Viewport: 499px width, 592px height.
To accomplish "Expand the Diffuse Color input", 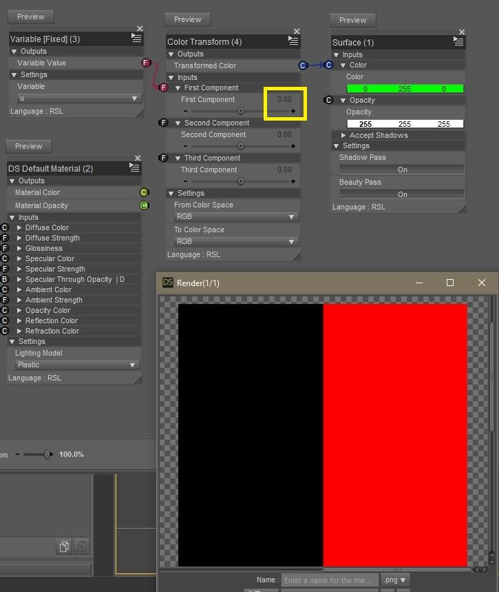I will click(x=19, y=227).
